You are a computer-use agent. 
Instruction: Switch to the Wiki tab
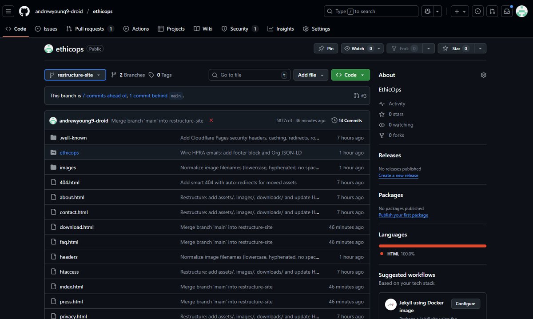203,29
